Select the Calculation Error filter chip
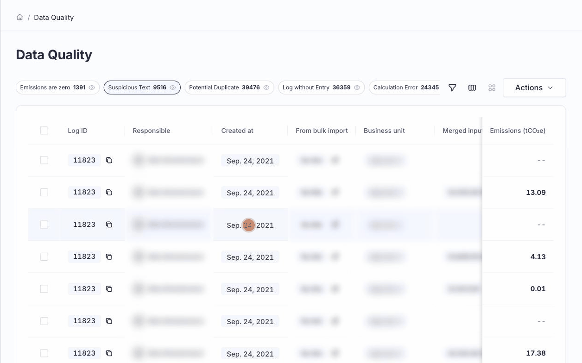The height and width of the screenshot is (363, 582). click(x=405, y=88)
